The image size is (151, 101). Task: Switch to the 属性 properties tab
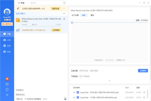[92, 15]
